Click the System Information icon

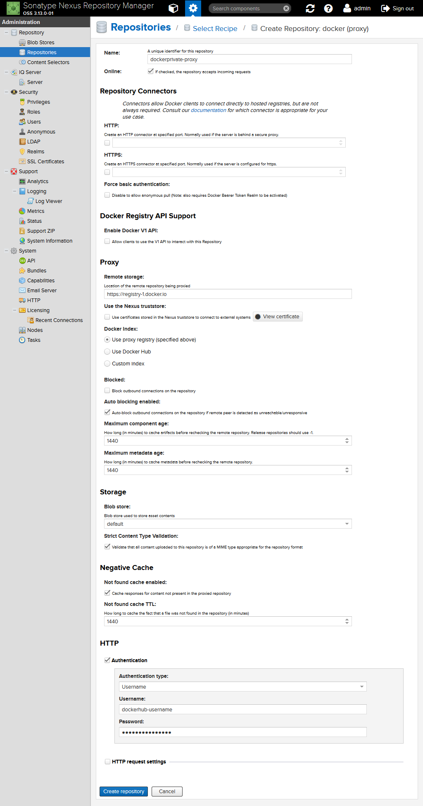click(x=22, y=241)
